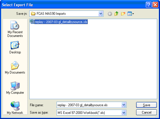
Task: Open My Documents location
Action: click(15, 68)
